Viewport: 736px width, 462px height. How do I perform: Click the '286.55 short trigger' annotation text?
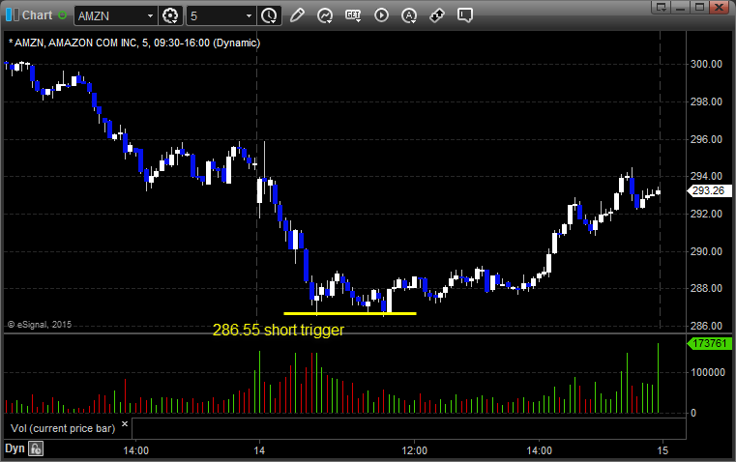(x=278, y=331)
